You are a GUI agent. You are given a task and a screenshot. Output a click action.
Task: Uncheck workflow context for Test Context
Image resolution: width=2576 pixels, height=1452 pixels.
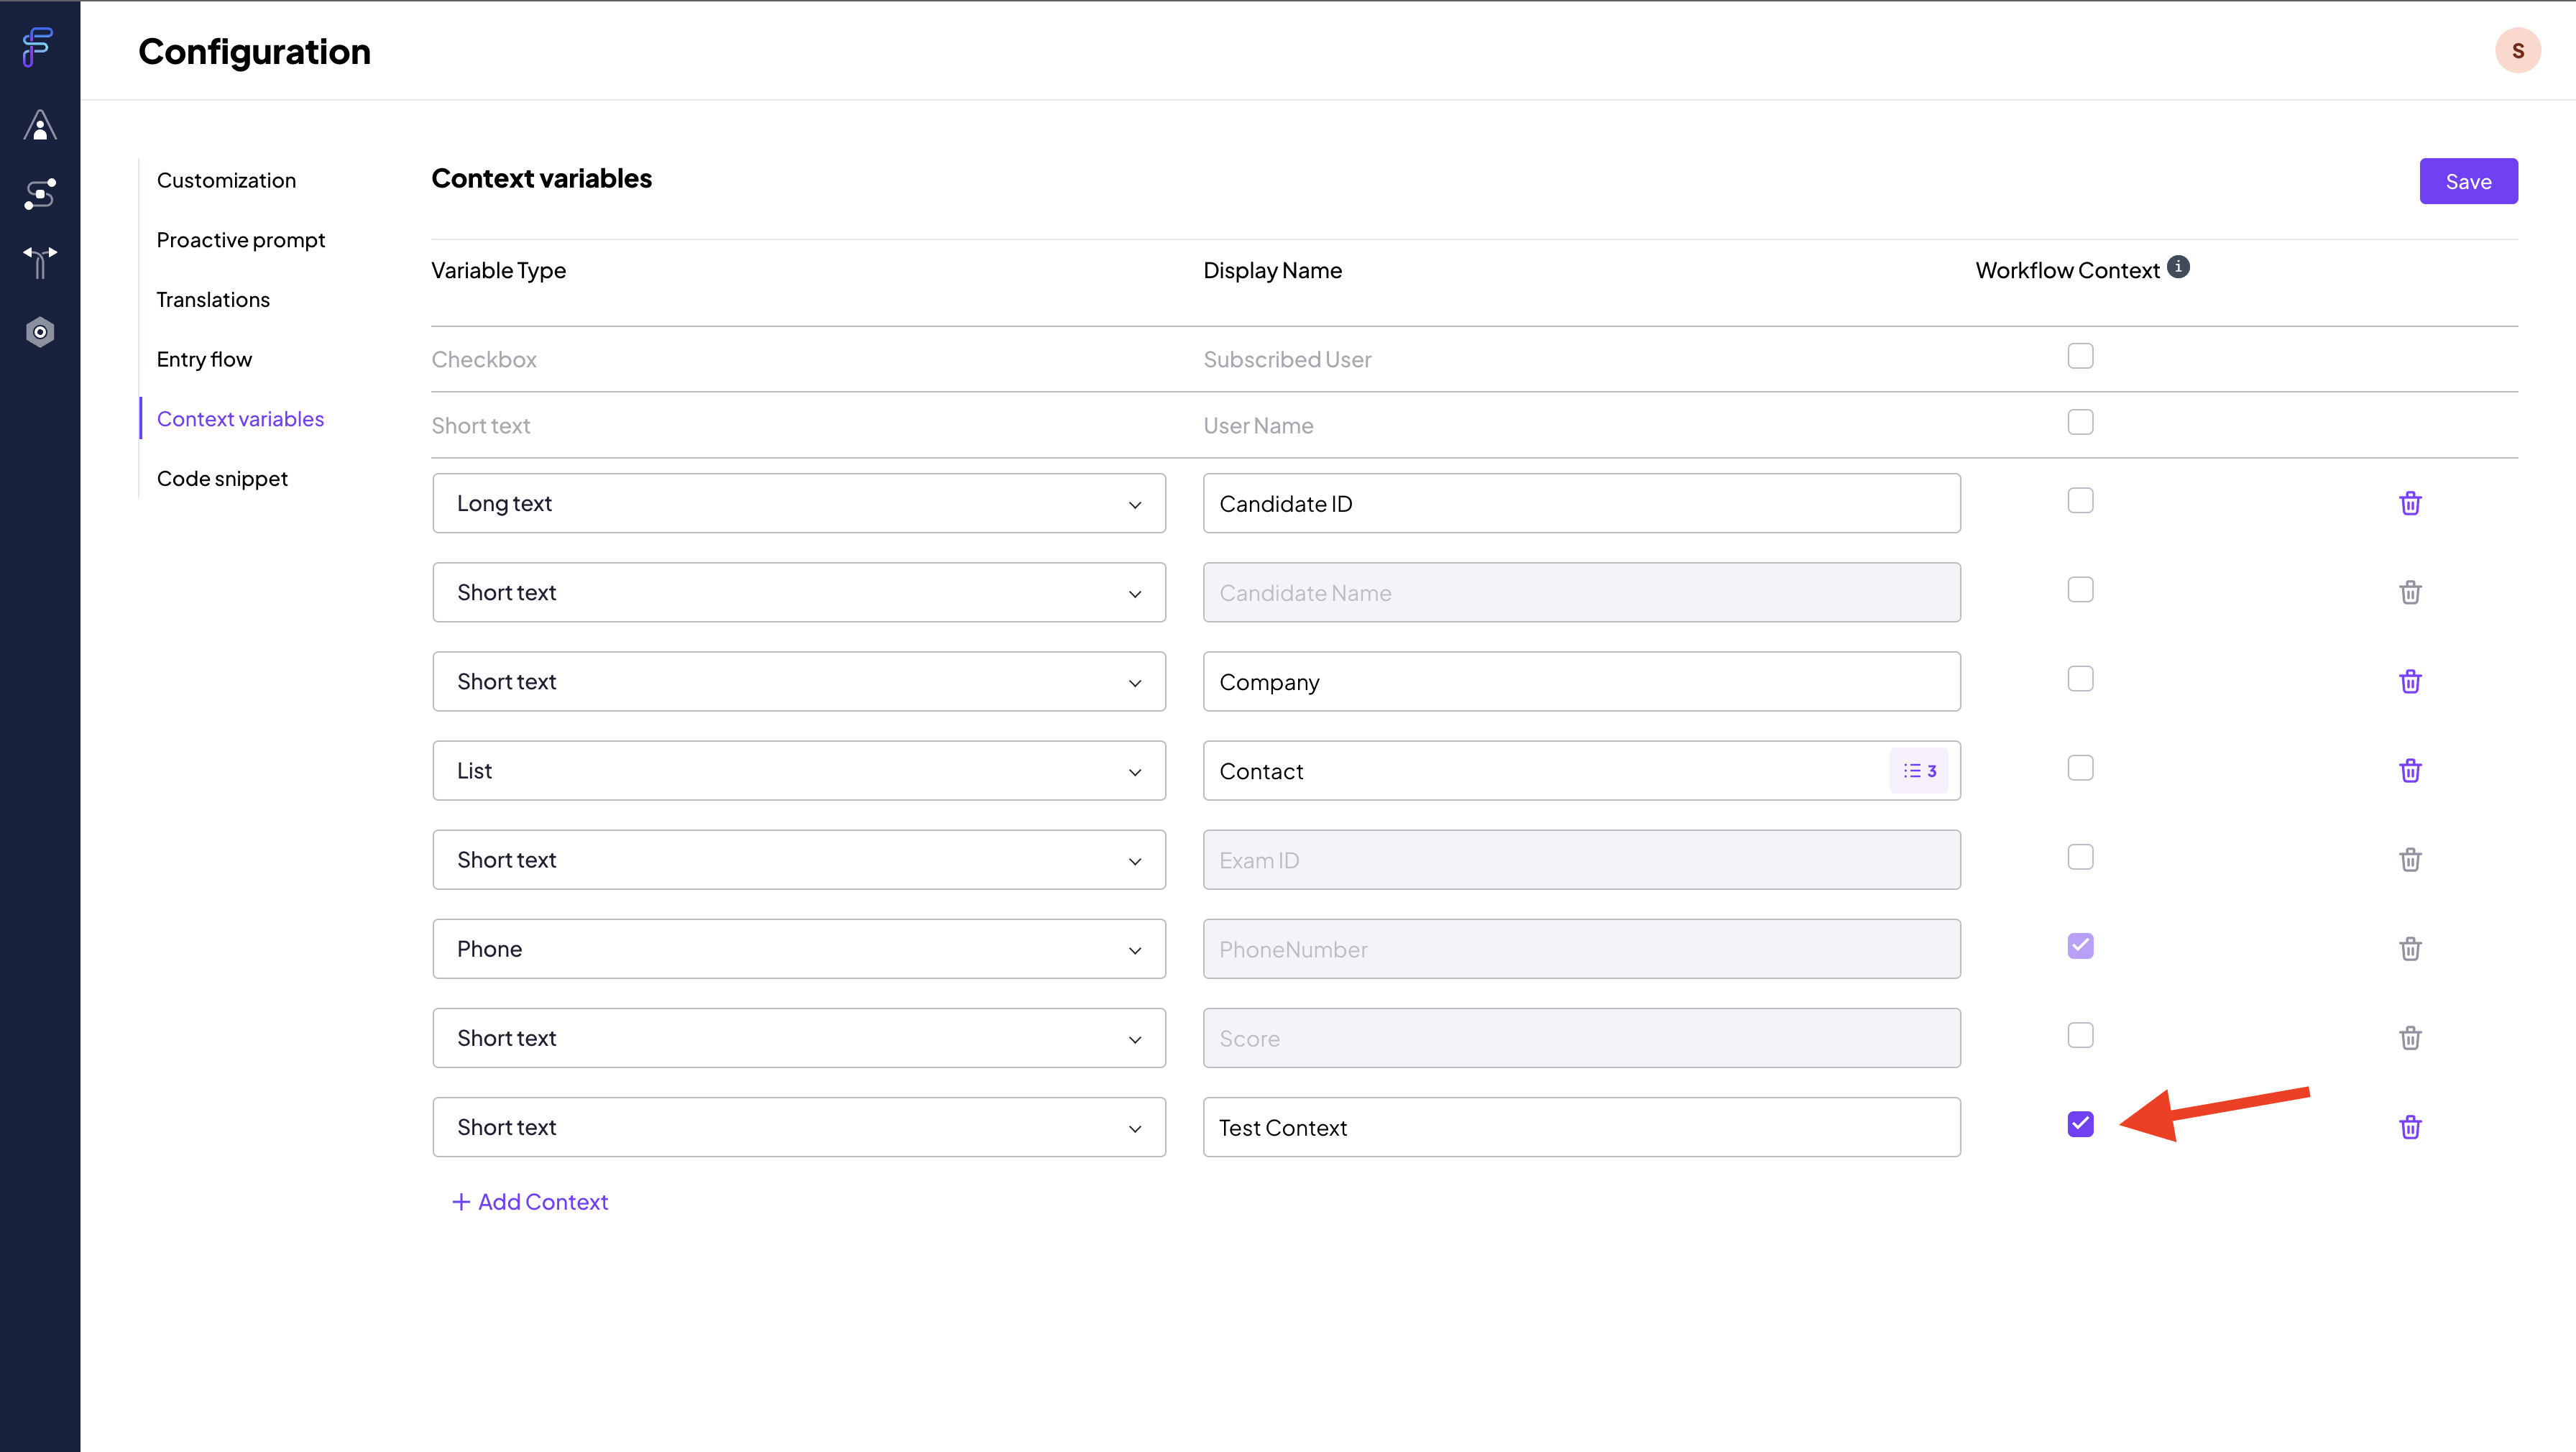pyautogui.click(x=2080, y=1124)
